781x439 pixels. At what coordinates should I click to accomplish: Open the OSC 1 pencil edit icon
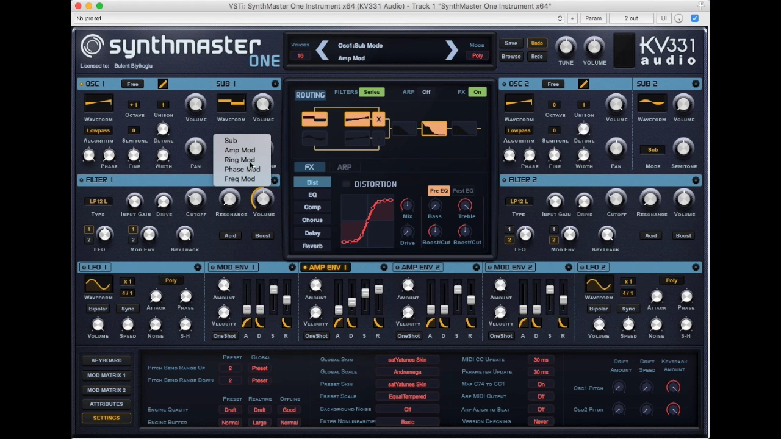(163, 84)
